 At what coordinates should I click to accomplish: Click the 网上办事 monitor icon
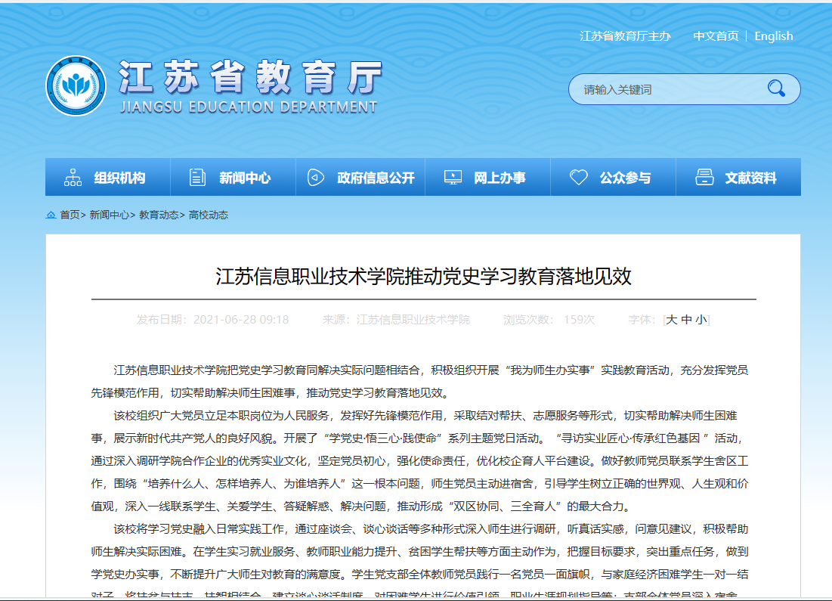[453, 178]
